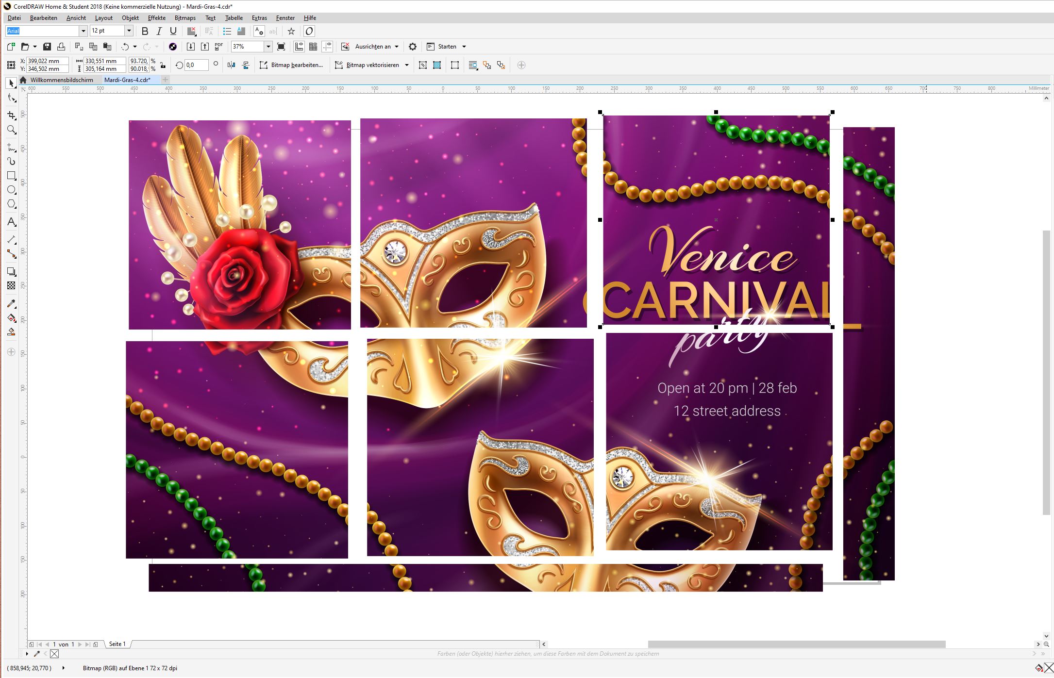Open the options gear icon
This screenshot has height=678, width=1054.
pyautogui.click(x=413, y=47)
